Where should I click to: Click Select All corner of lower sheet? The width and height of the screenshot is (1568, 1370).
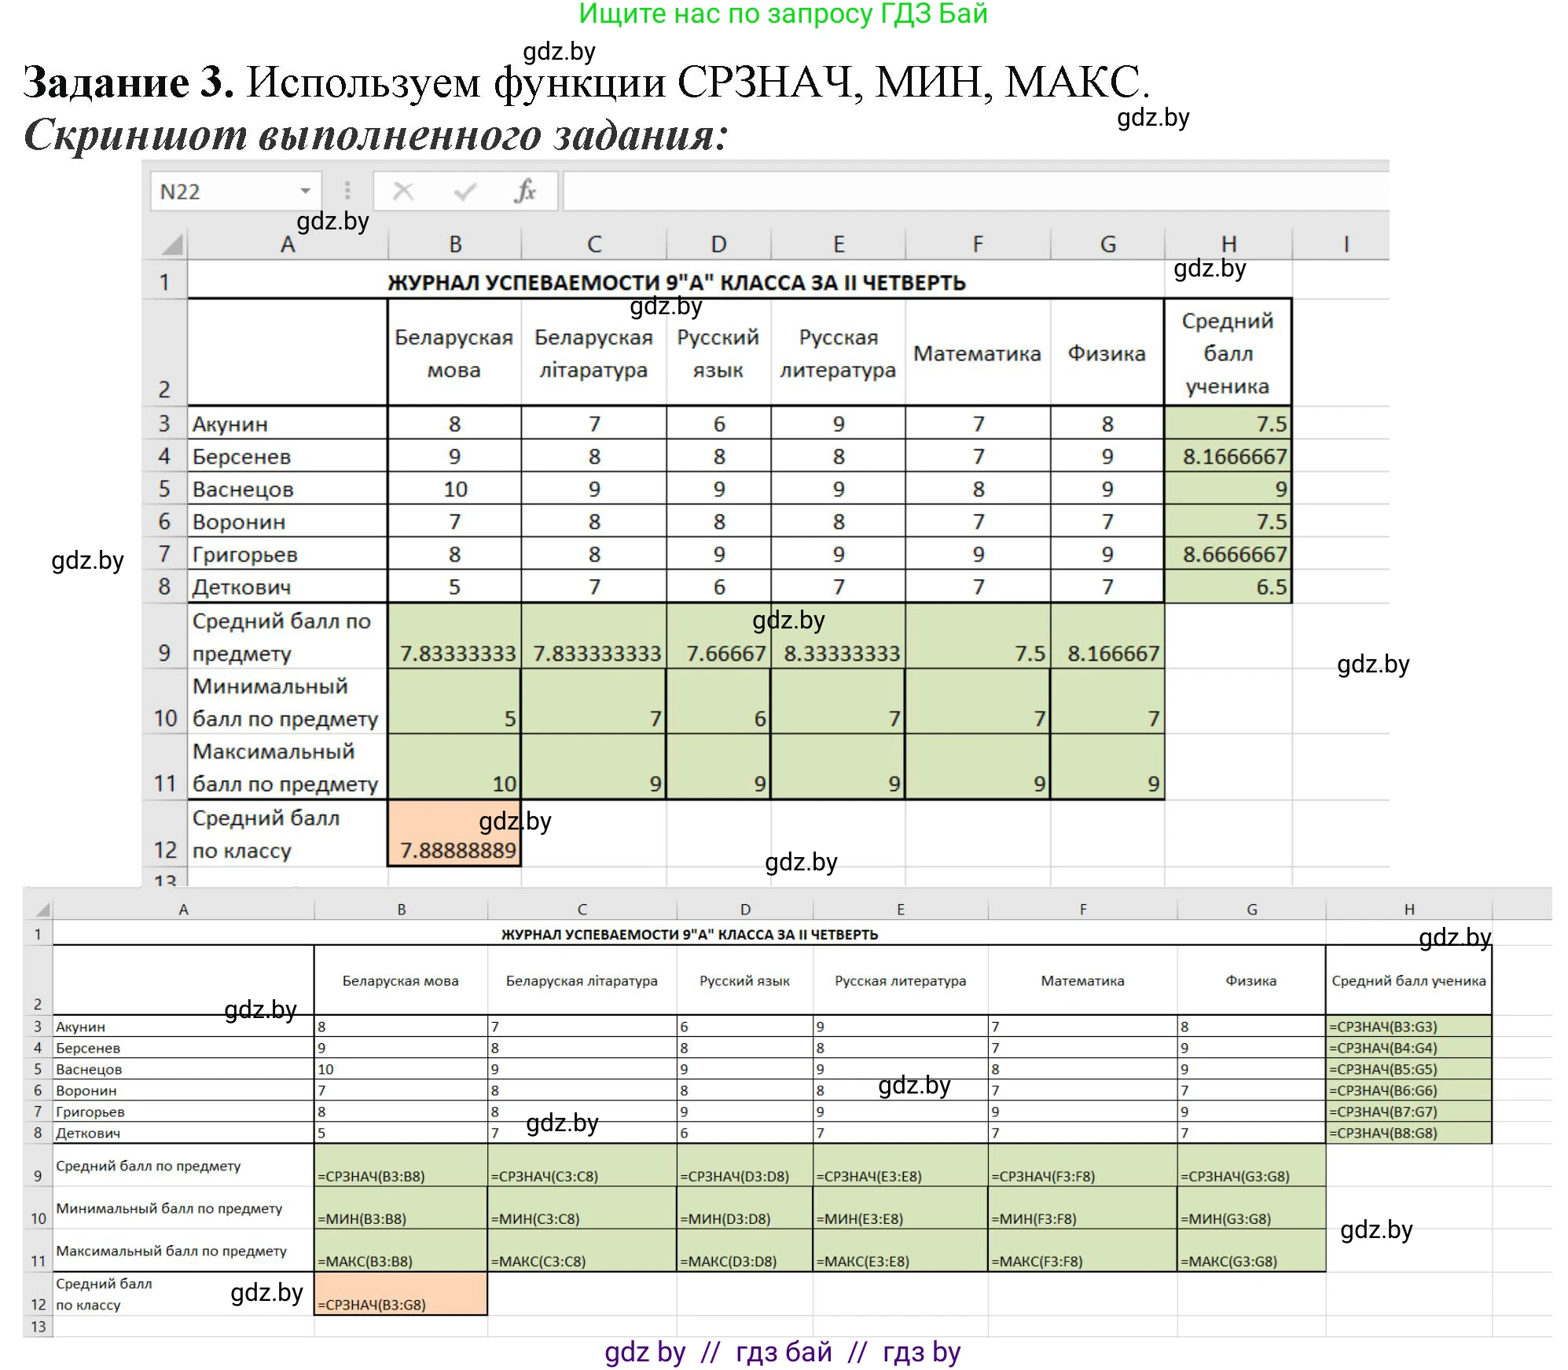42,910
